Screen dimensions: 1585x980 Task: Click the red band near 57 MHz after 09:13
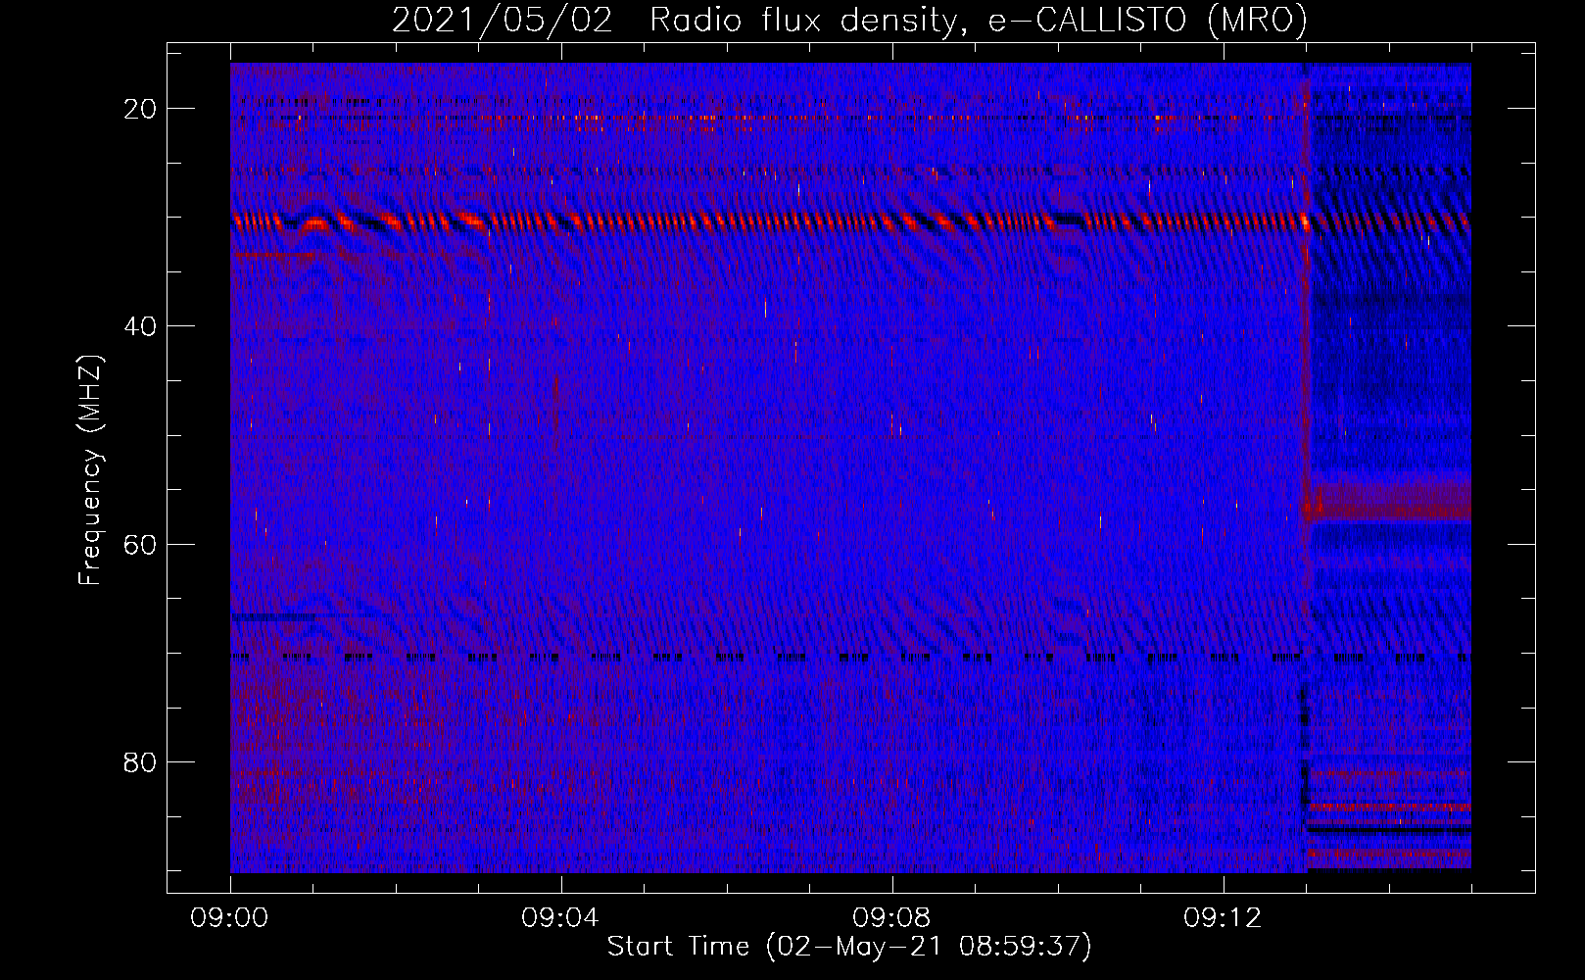pos(1389,503)
